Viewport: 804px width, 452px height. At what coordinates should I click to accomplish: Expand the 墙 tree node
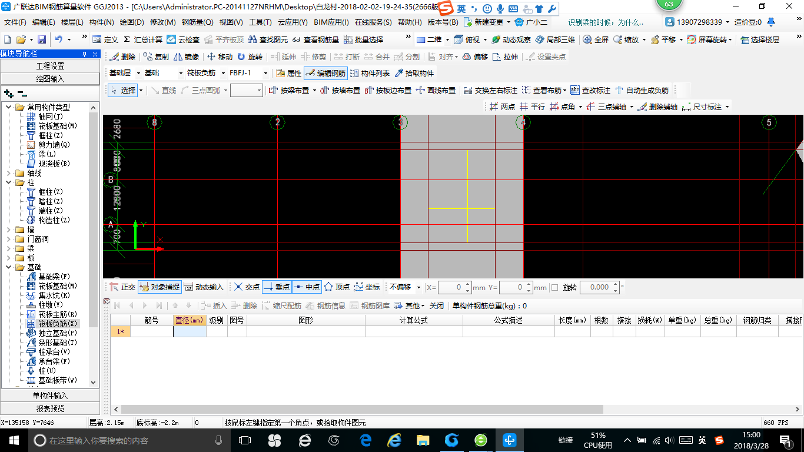pos(9,230)
